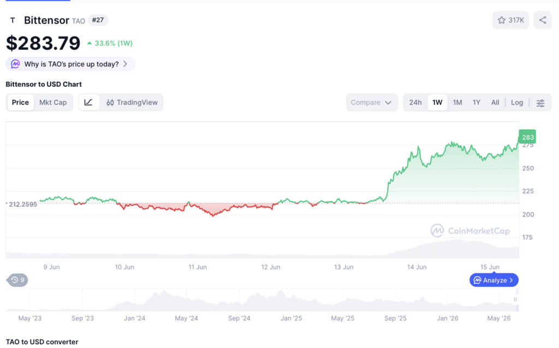Click the 14 Jun date label
The height and width of the screenshot is (348, 559).
click(417, 267)
